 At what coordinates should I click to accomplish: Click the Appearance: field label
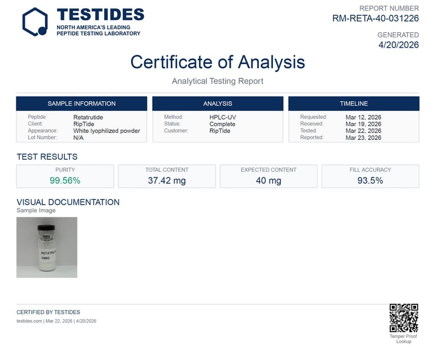(43, 130)
